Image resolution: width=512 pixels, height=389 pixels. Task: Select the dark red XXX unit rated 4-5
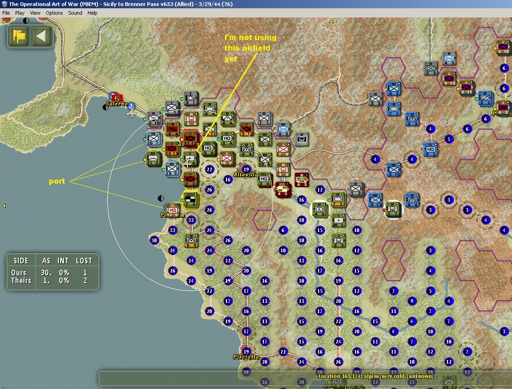[x=283, y=190]
